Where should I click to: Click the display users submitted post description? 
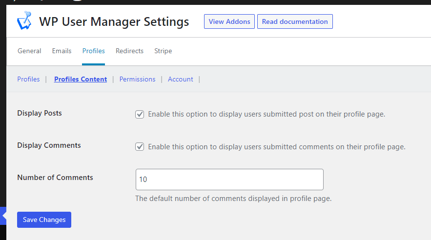coord(267,114)
